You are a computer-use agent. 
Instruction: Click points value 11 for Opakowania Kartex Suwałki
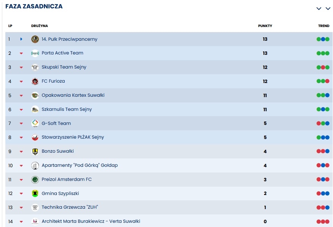[265, 96]
